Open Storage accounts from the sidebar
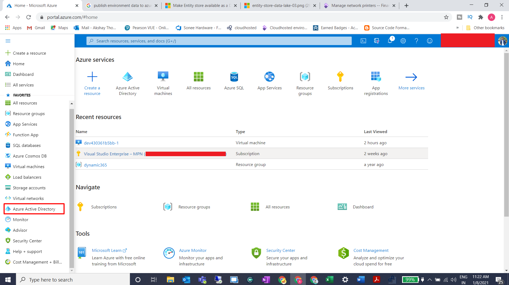This screenshot has height=285, width=509. [29, 187]
